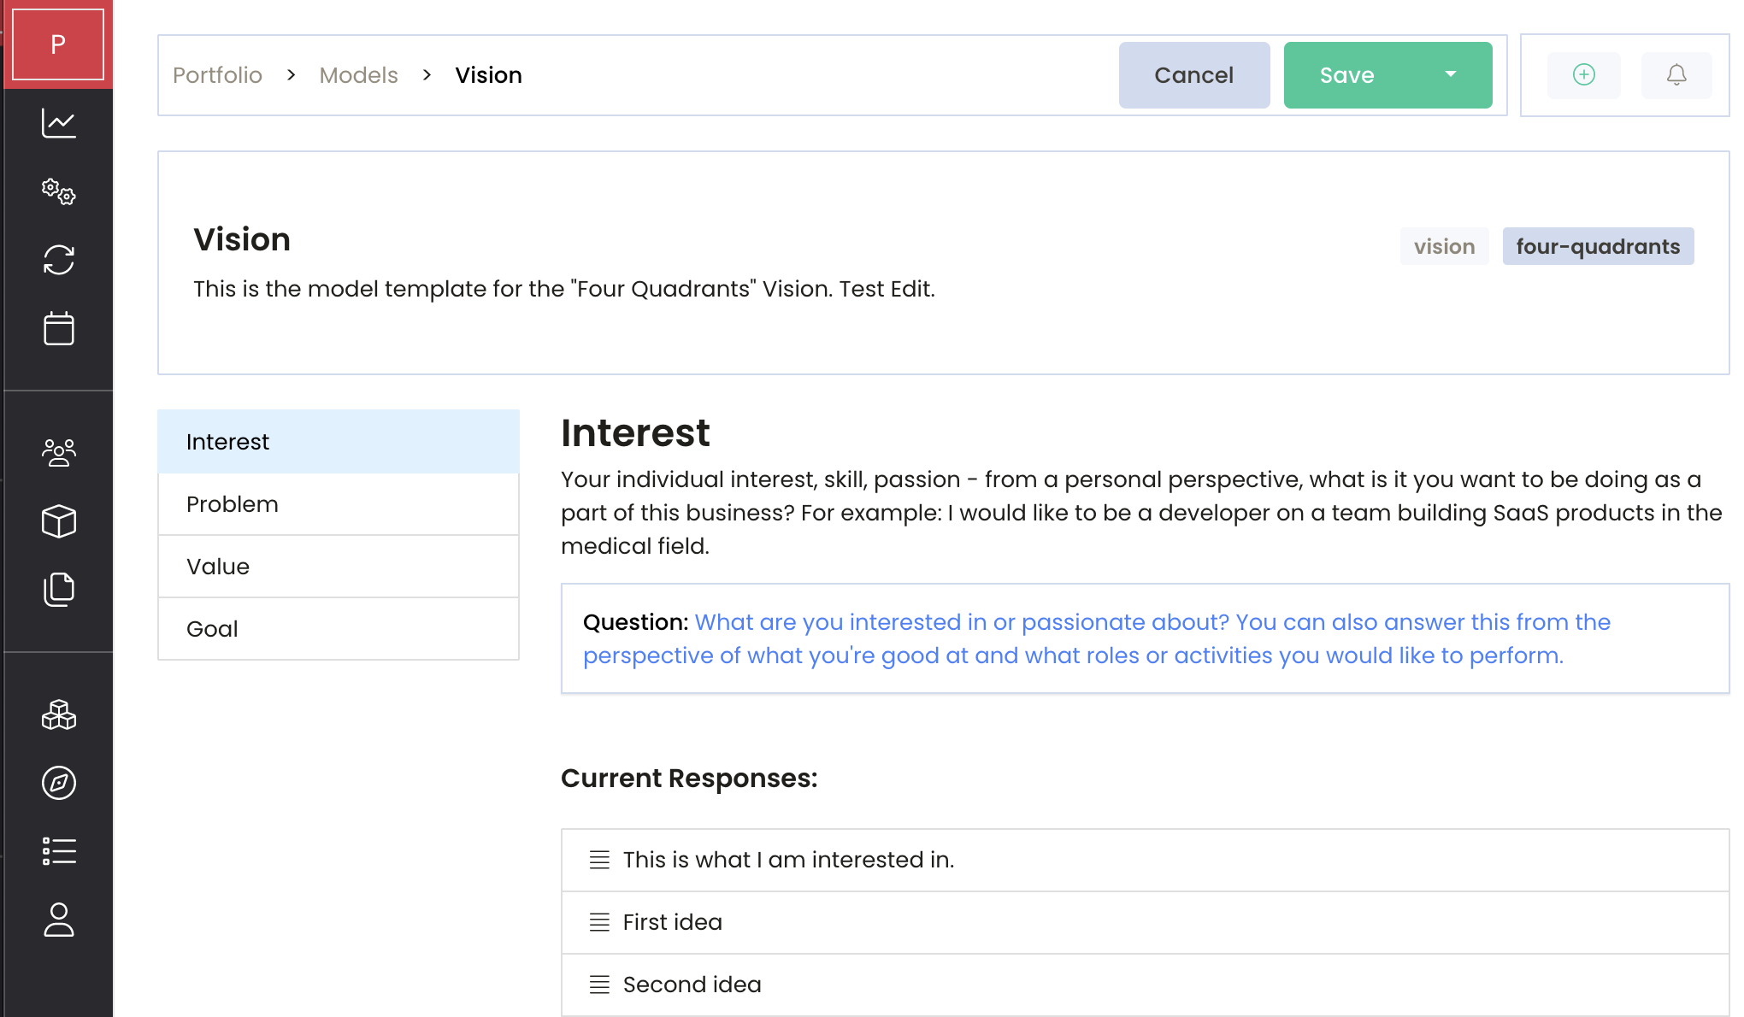This screenshot has height=1017, width=1744.
Task: Click the Cancel button
Action: pyautogui.click(x=1193, y=75)
